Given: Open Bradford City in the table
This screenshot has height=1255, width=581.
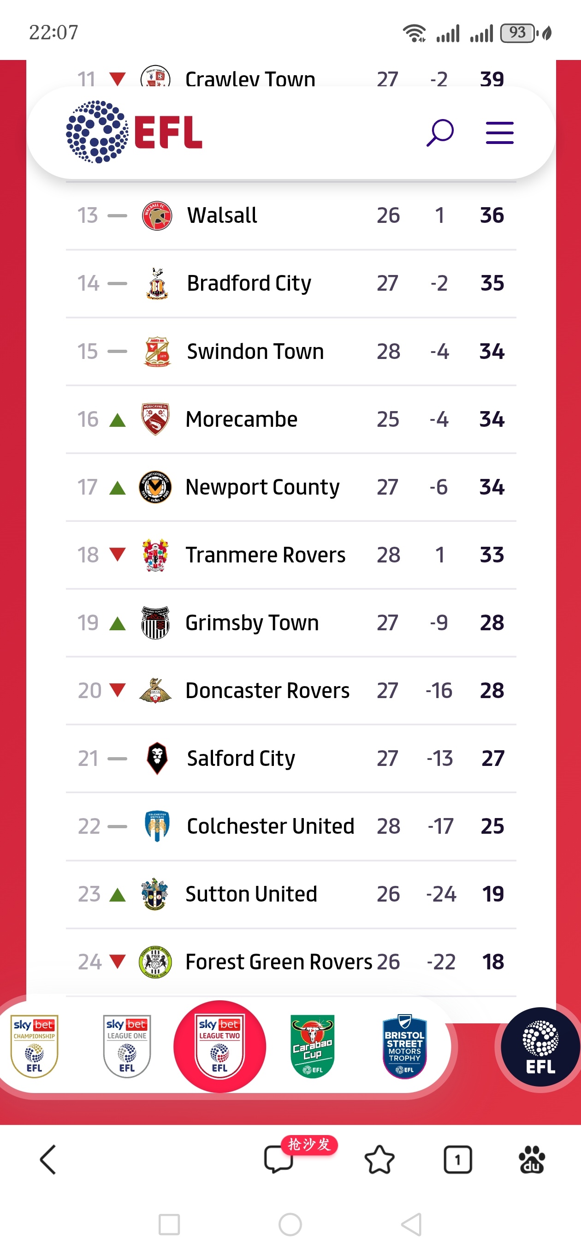Looking at the screenshot, I should 291,283.
